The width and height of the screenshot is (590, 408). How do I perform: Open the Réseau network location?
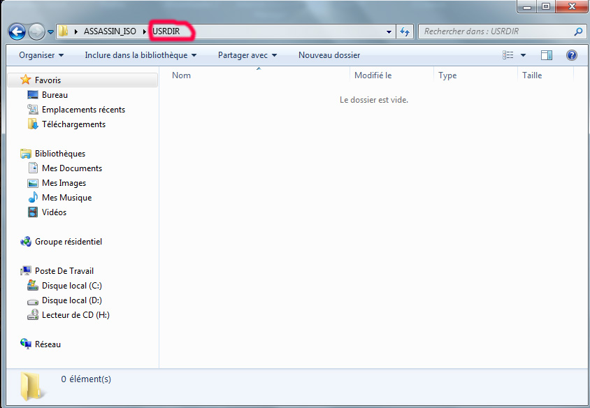pos(48,344)
